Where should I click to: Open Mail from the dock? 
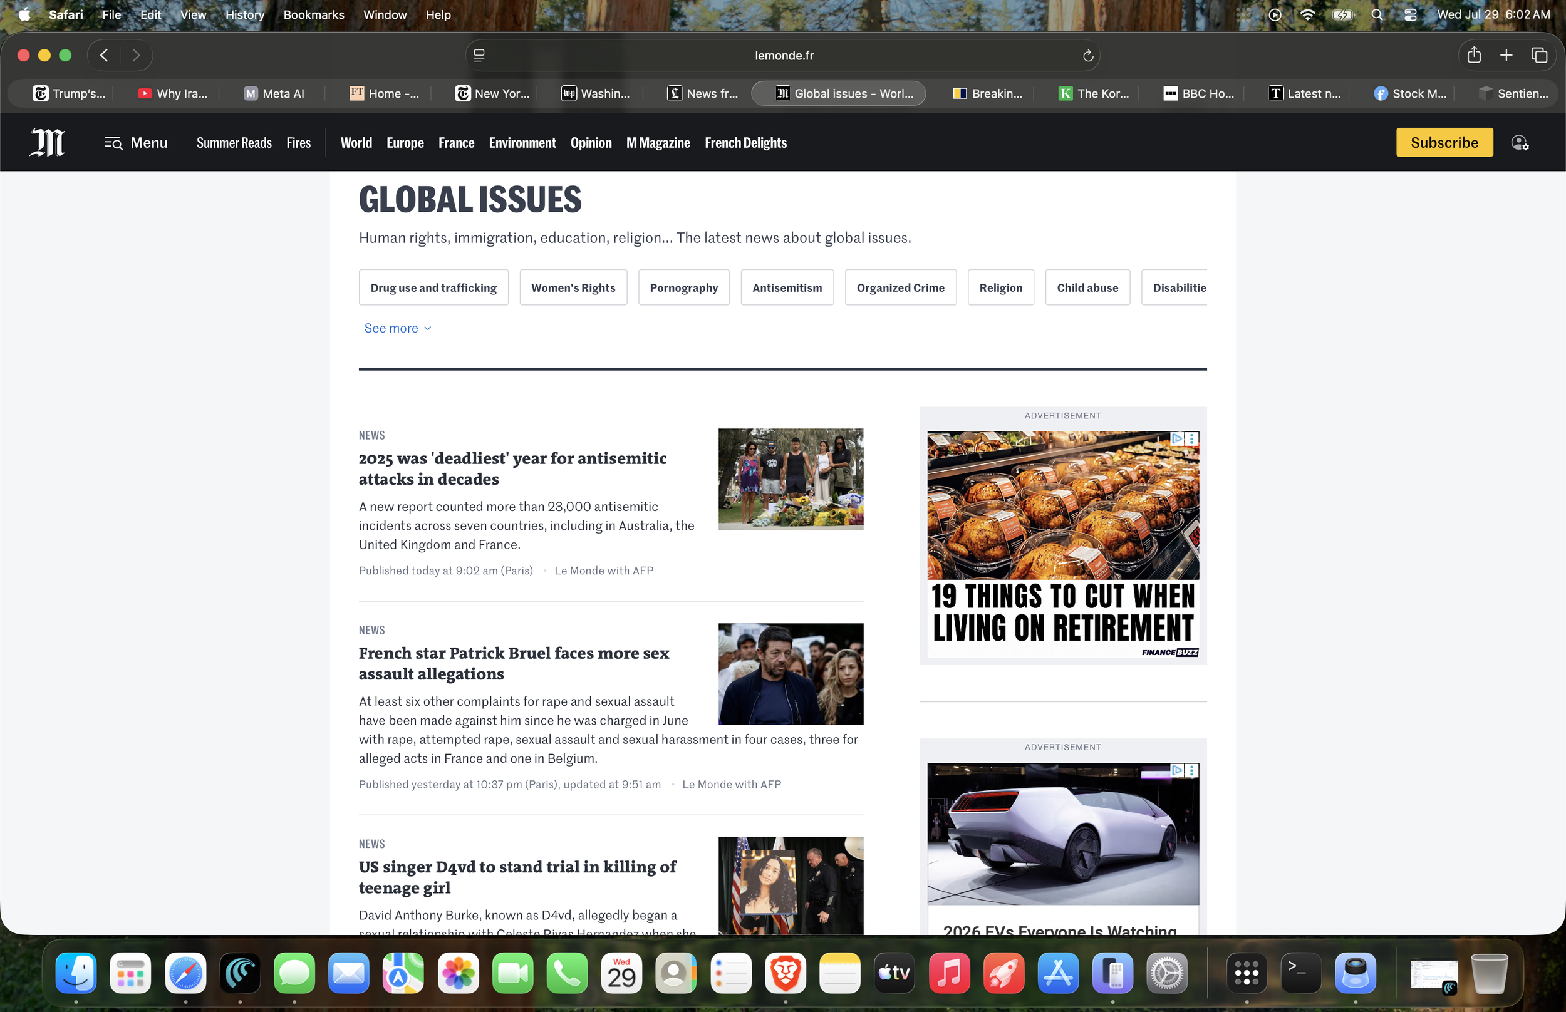[x=349, y=973]
